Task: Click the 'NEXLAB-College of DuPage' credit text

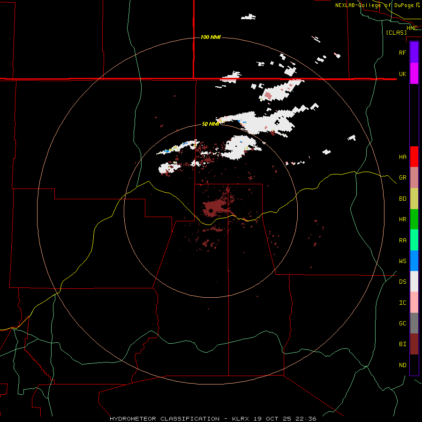Action: tap(375, 5)
